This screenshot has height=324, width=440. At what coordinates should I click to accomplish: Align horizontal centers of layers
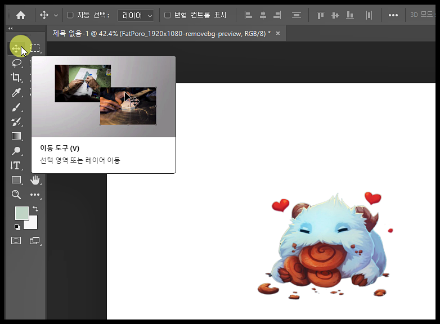(x=263, y=15)
